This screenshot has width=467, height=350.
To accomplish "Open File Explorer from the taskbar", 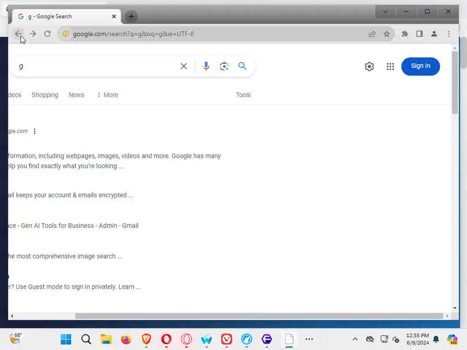I will tap(106, 339).
